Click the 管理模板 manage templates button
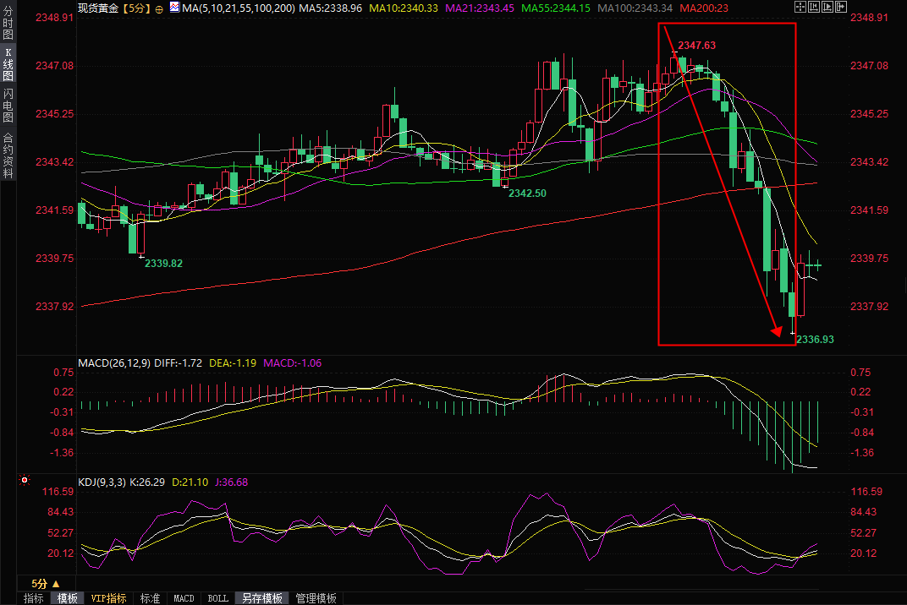This screenshot has width=907, height=605. (x=316, y=598)
